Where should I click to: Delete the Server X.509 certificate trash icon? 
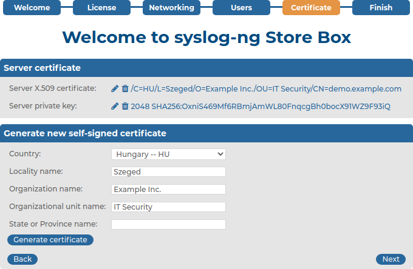click(x=125, y=89)
